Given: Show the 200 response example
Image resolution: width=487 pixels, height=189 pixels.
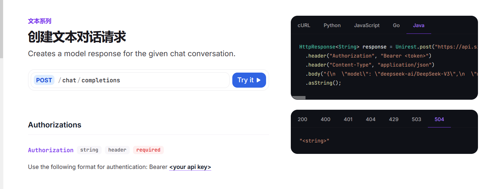Looking at the screenshot, I should [302, 119].
